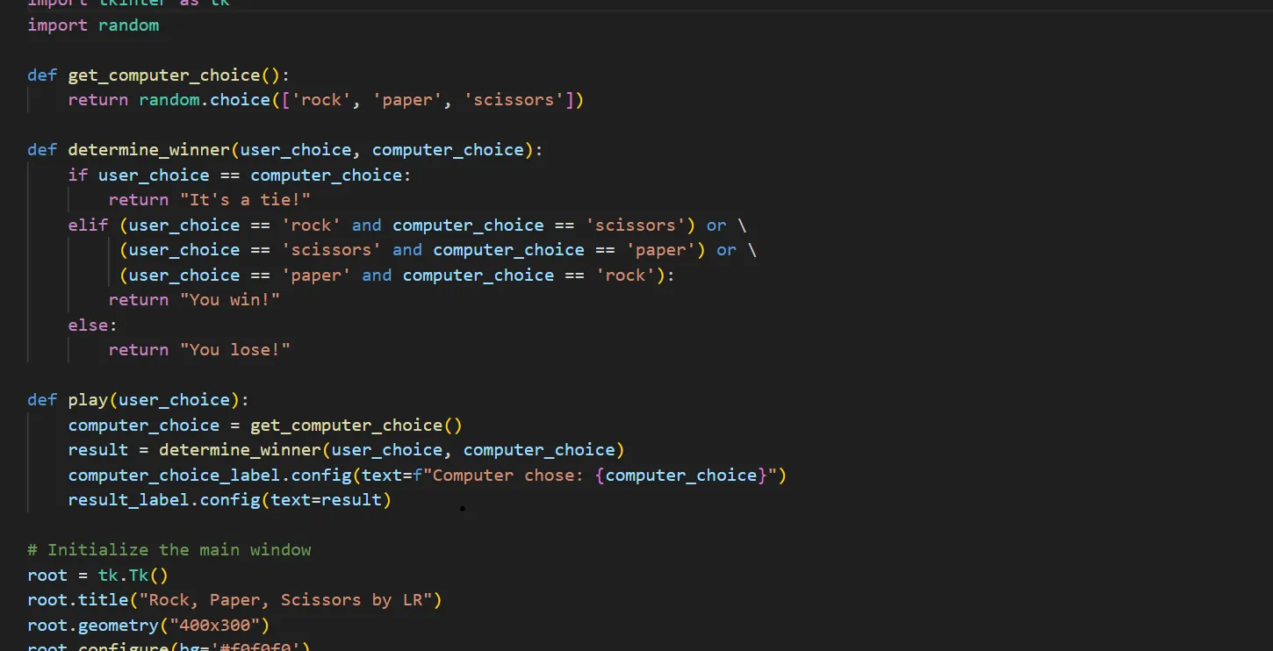Click the "You lose!" string
The image size is (1273, 651).
point(234,350)
